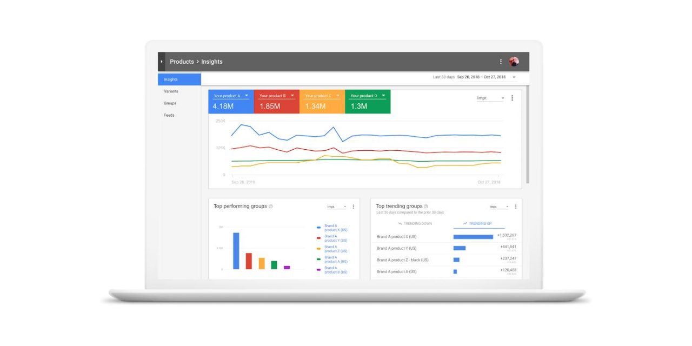This screenshot has height=346, width=692.
Task: Click the Products breadcrumb link
Action: tap(182, 62)
